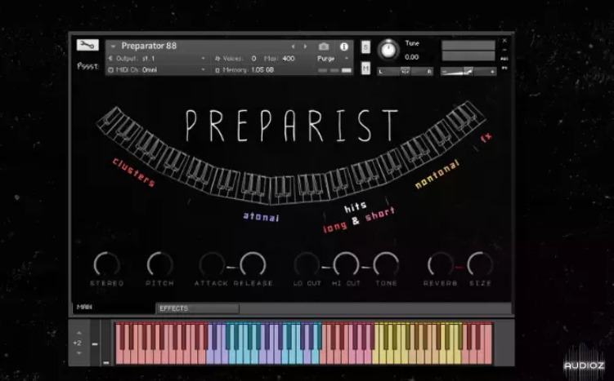Click the Pssst label under wrench
This screenshot has width=614, height=381.
coord(87,65)
